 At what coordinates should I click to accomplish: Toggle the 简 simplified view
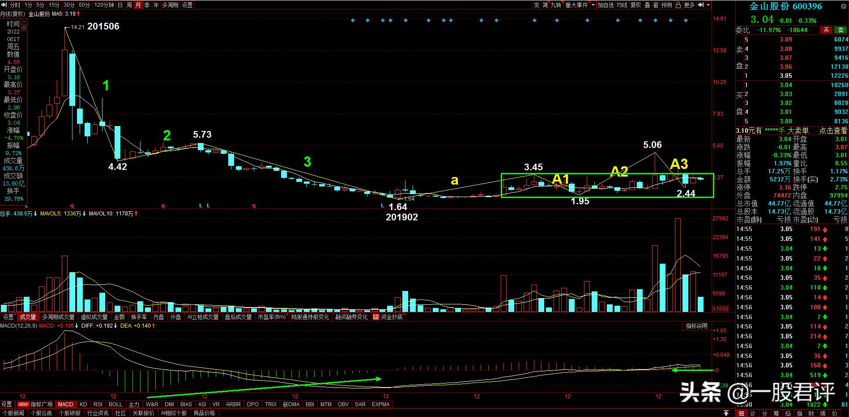coord(545,5)
